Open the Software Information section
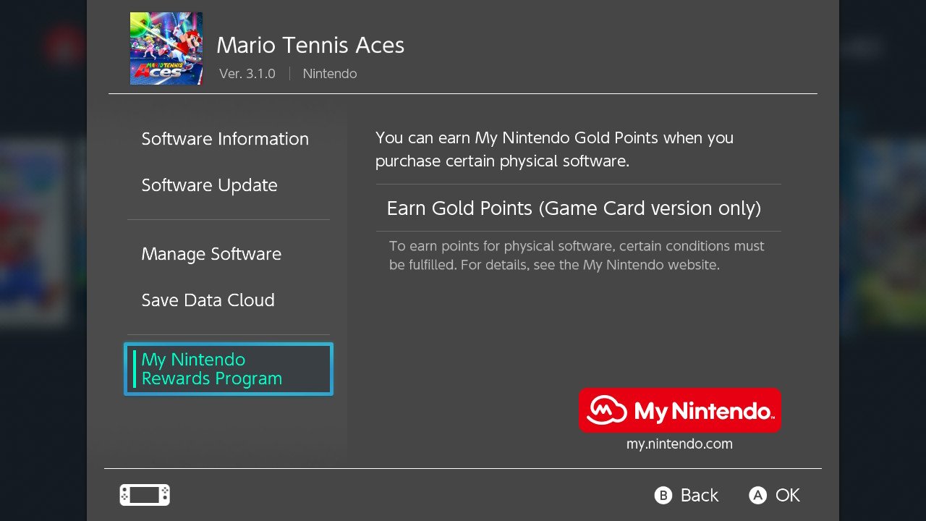 point(225,139)
